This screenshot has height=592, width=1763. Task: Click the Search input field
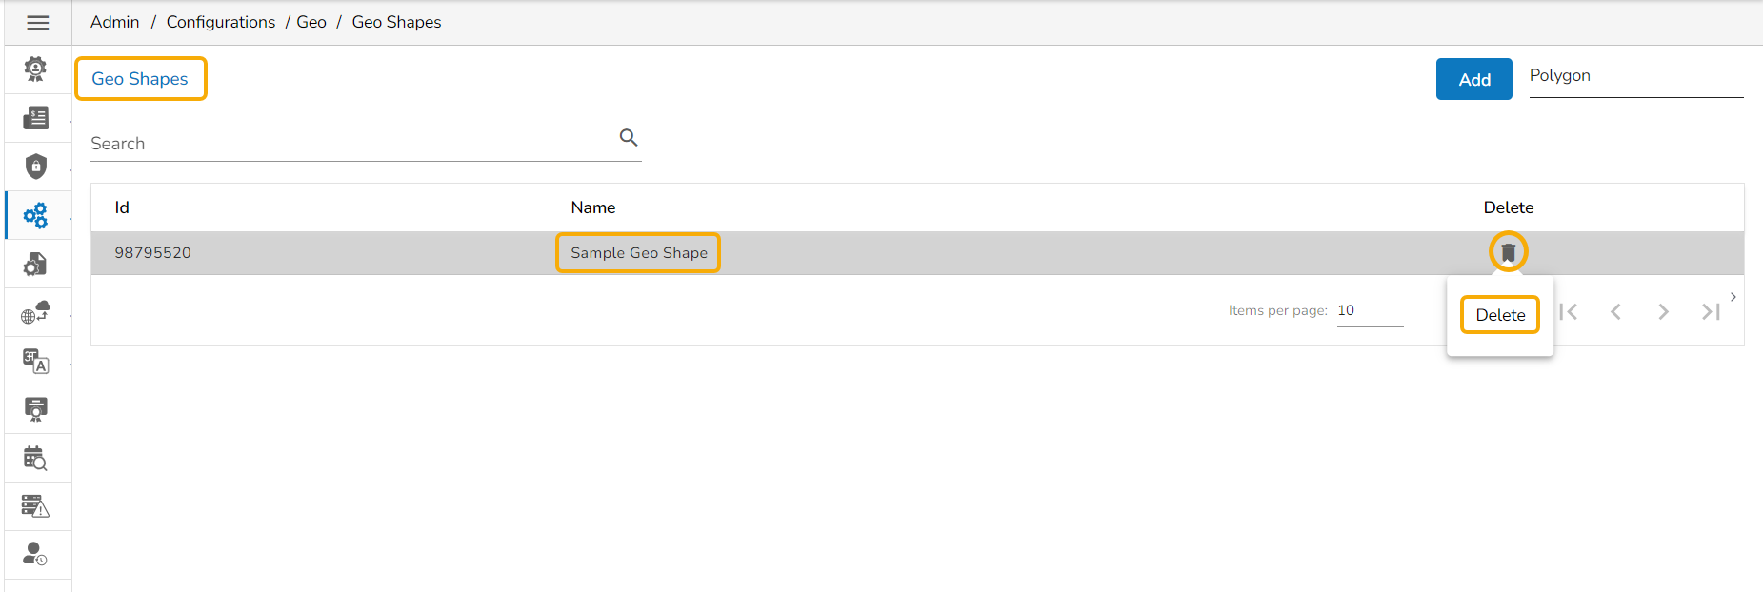[x=352, y=144]
